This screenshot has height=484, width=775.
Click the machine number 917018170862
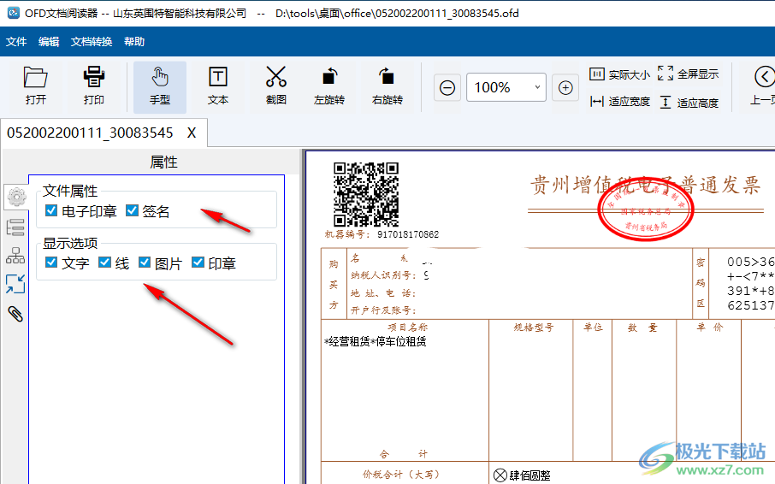pos(408,234)
